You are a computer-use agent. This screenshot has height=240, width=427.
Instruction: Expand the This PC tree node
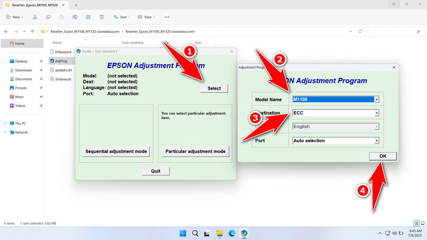pos(5,123)
